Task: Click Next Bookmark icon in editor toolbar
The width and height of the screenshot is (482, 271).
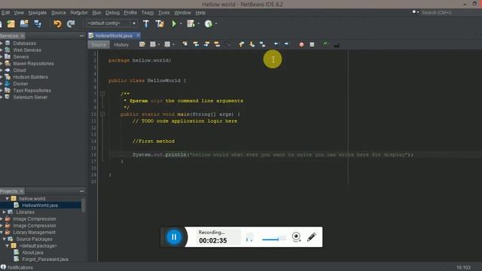Action: (252, 44)
